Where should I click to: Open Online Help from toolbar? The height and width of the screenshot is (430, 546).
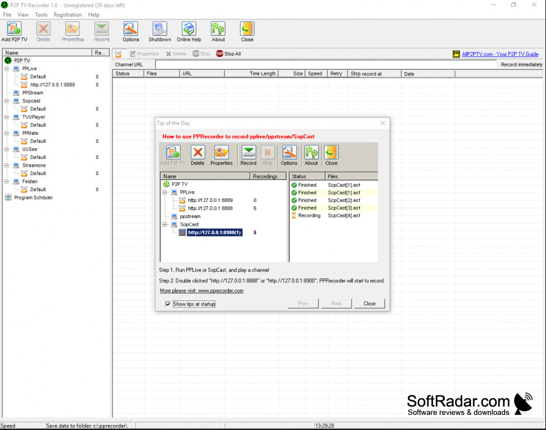point(189,32)
